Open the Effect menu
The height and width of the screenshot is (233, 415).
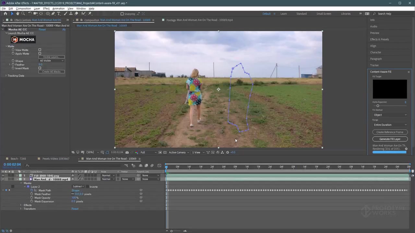coord(46,8)
